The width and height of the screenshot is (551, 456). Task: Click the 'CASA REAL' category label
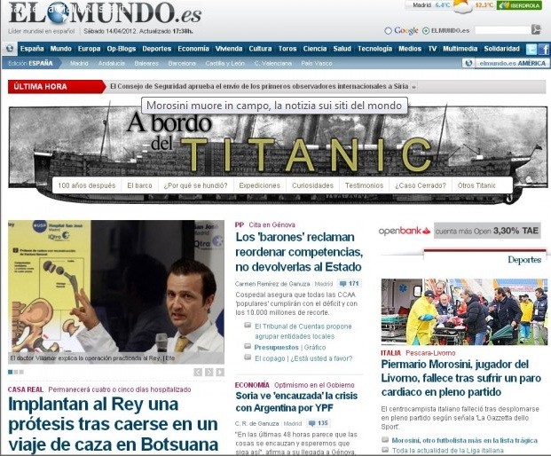26,389
